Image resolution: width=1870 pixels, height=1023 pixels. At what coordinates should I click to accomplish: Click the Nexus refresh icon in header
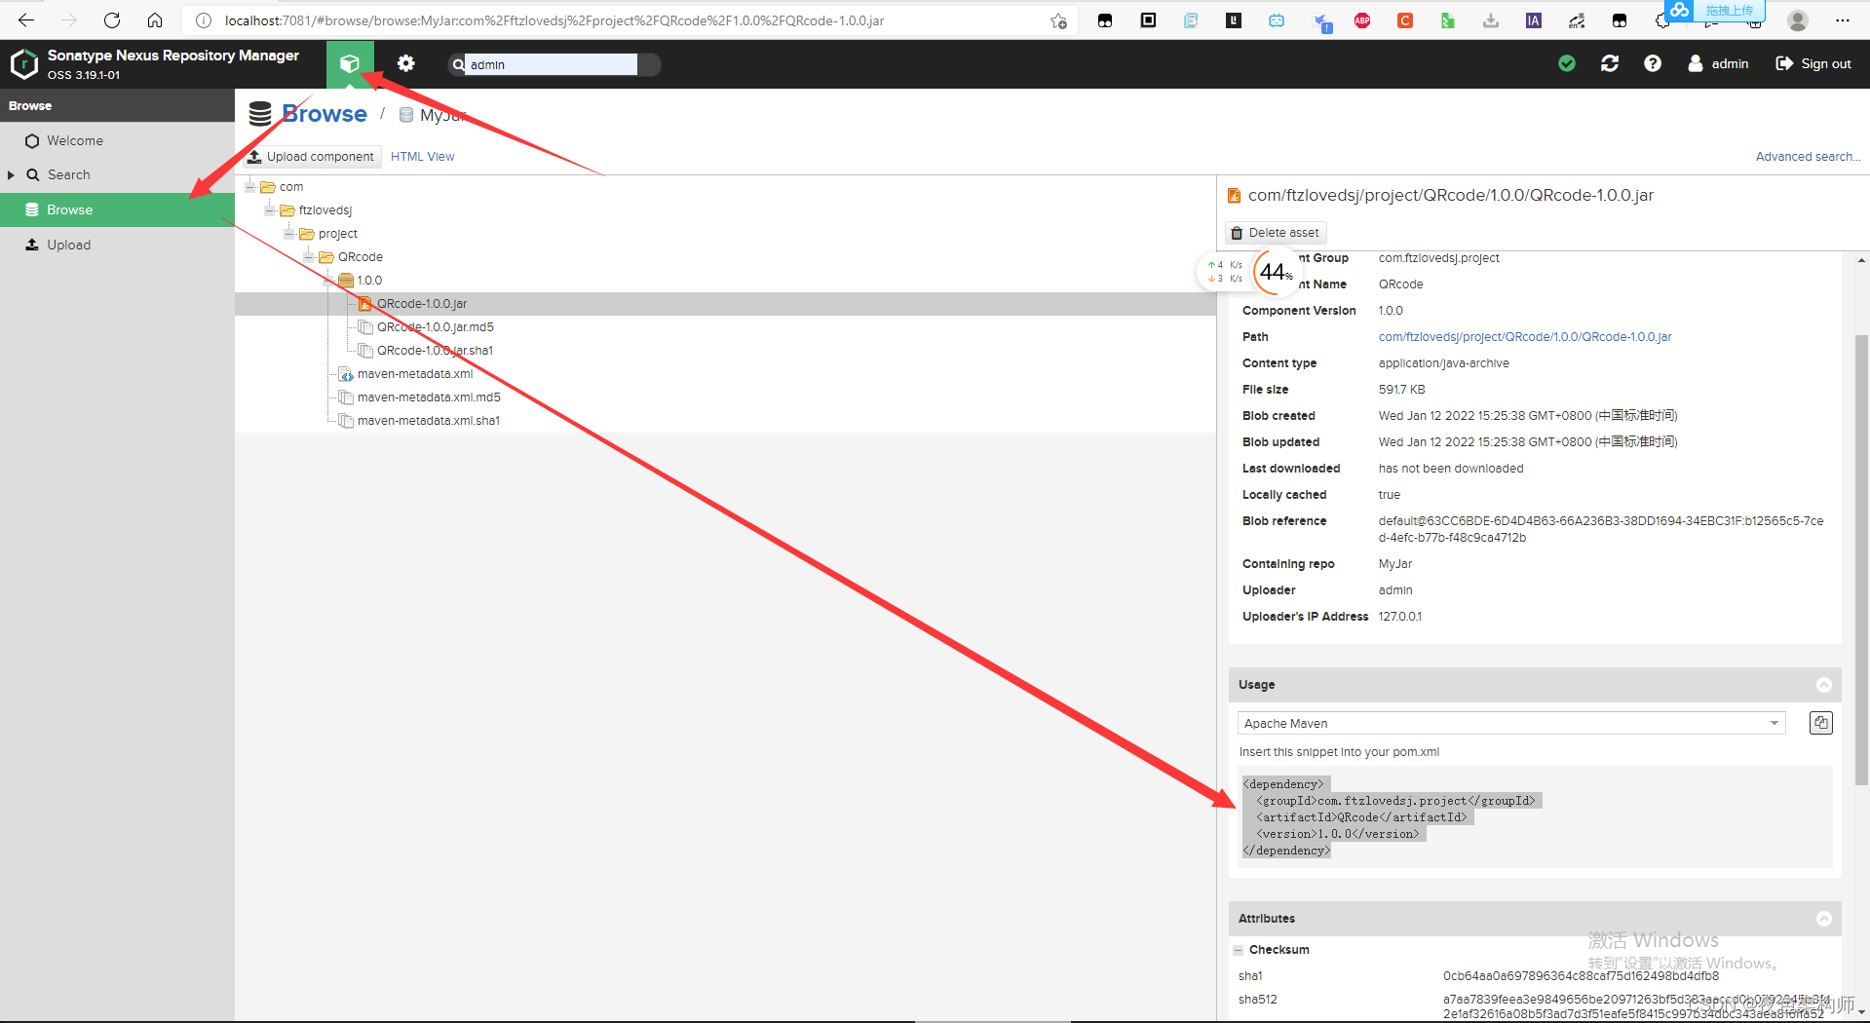point(1610,63)
